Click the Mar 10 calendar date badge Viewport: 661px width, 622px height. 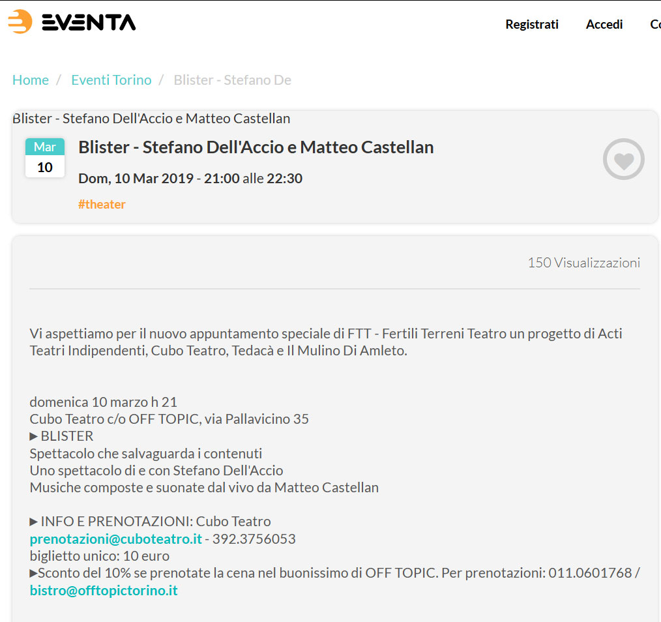[45, 157]
